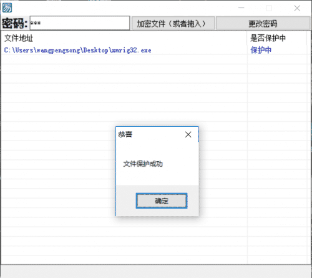Viewport: 312px width, 278px height.
Task: Minimize the main window
Action: 241,8
